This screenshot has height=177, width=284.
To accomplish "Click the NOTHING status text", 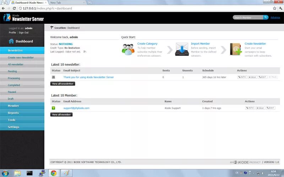I will point(66,44).
